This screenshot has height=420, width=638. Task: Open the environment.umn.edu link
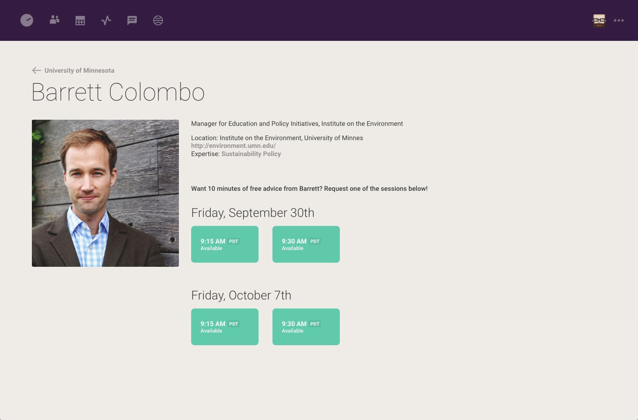(x=233, y=145)
